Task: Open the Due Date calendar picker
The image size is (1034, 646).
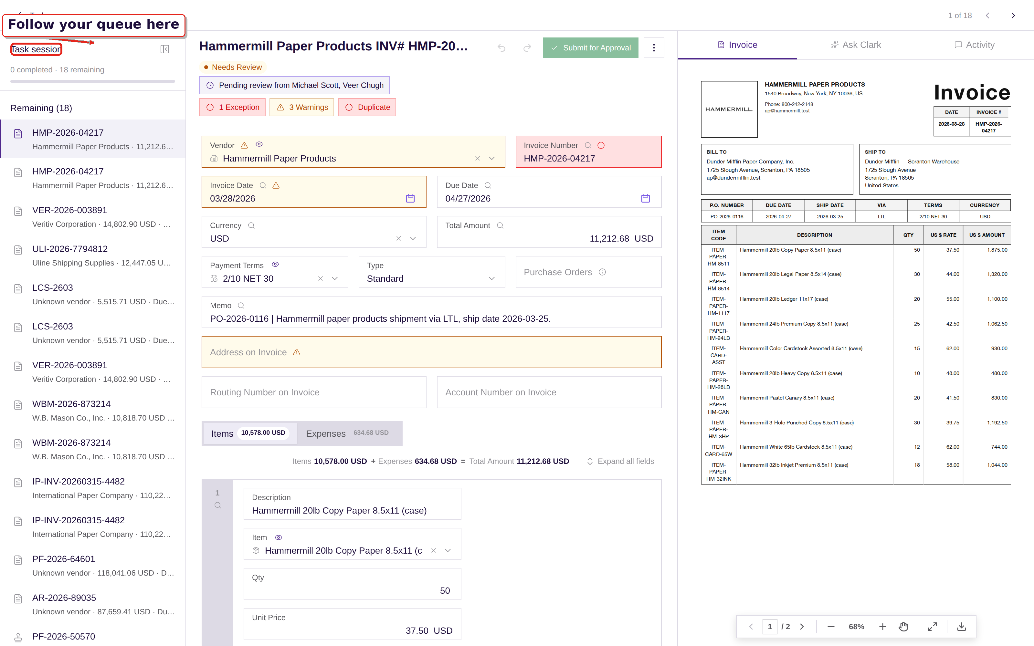Action: tap(646, 198)
